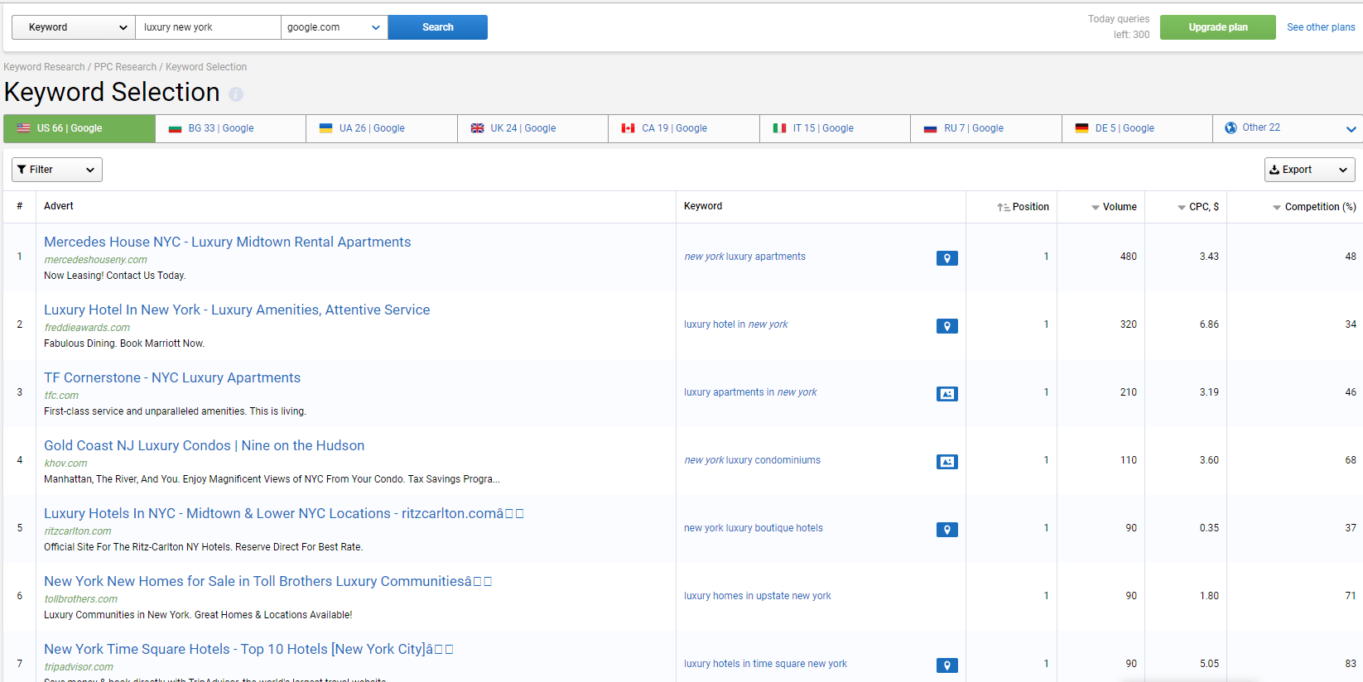Click volume value 480
1363x682 pixels.
coord(1128,257)
